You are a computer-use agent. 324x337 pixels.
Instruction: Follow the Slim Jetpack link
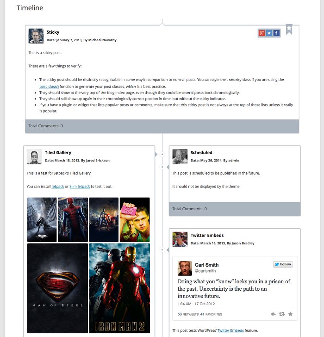coord(80,187)
